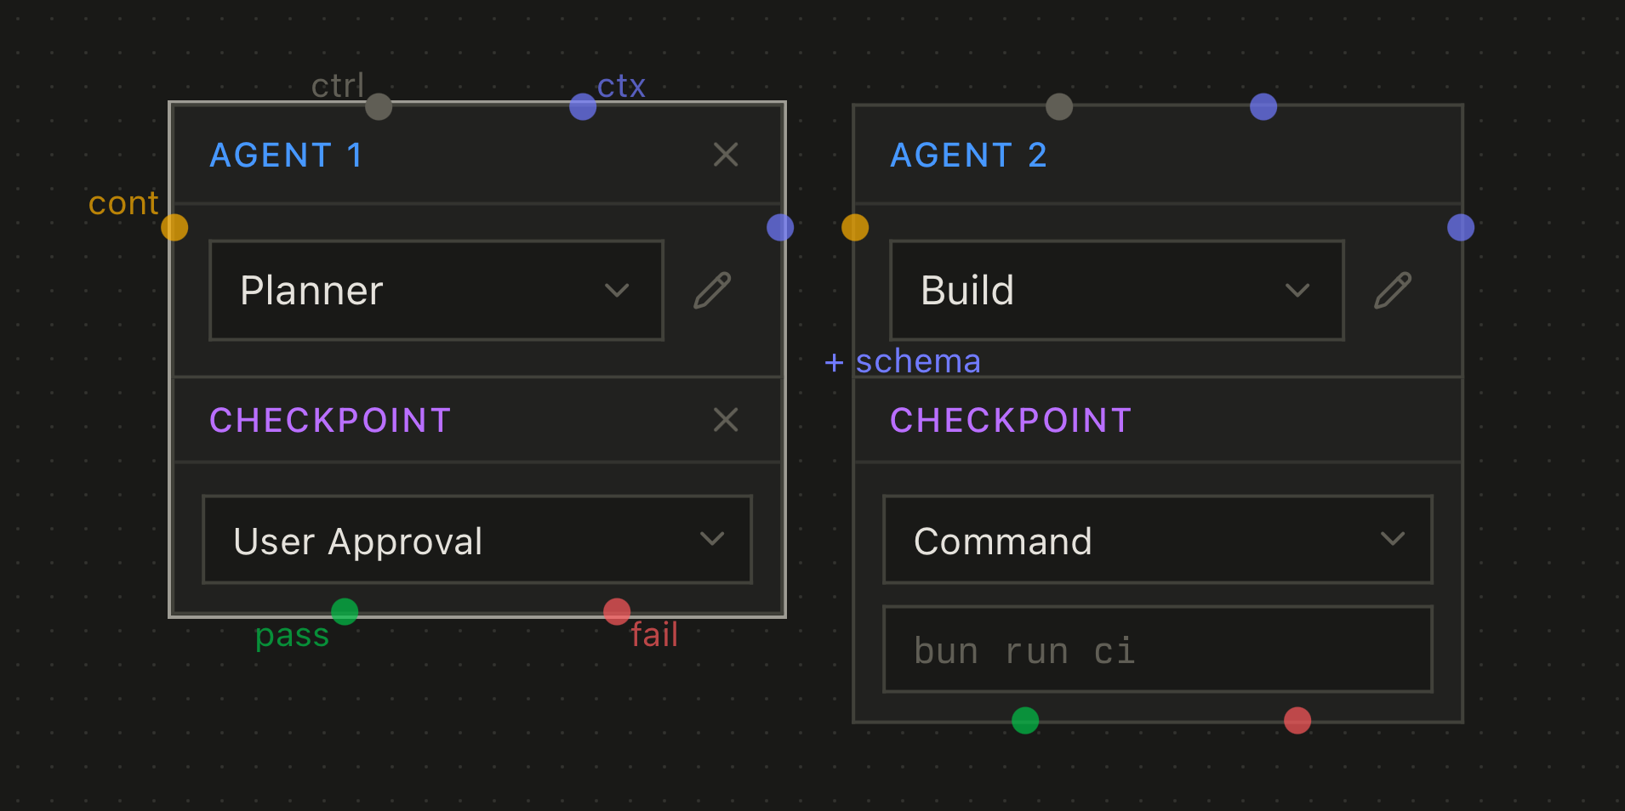Click the fail port under User Approval
This screenshot has width=1625, height=811.
[x=616, y=610]
